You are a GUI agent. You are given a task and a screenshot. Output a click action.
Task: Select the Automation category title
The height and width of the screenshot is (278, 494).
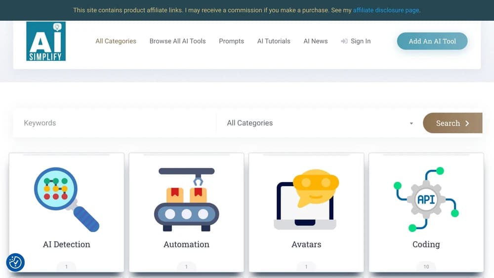point(187,244)
